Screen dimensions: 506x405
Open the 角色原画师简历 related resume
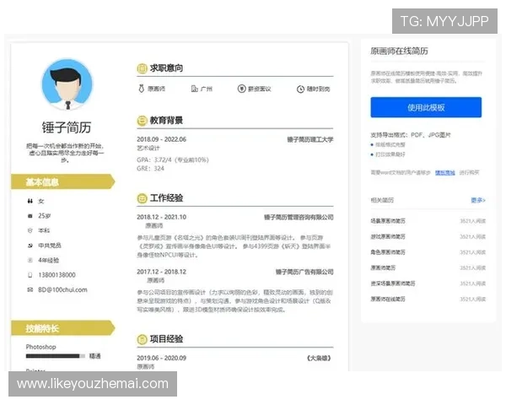[388, 252]
